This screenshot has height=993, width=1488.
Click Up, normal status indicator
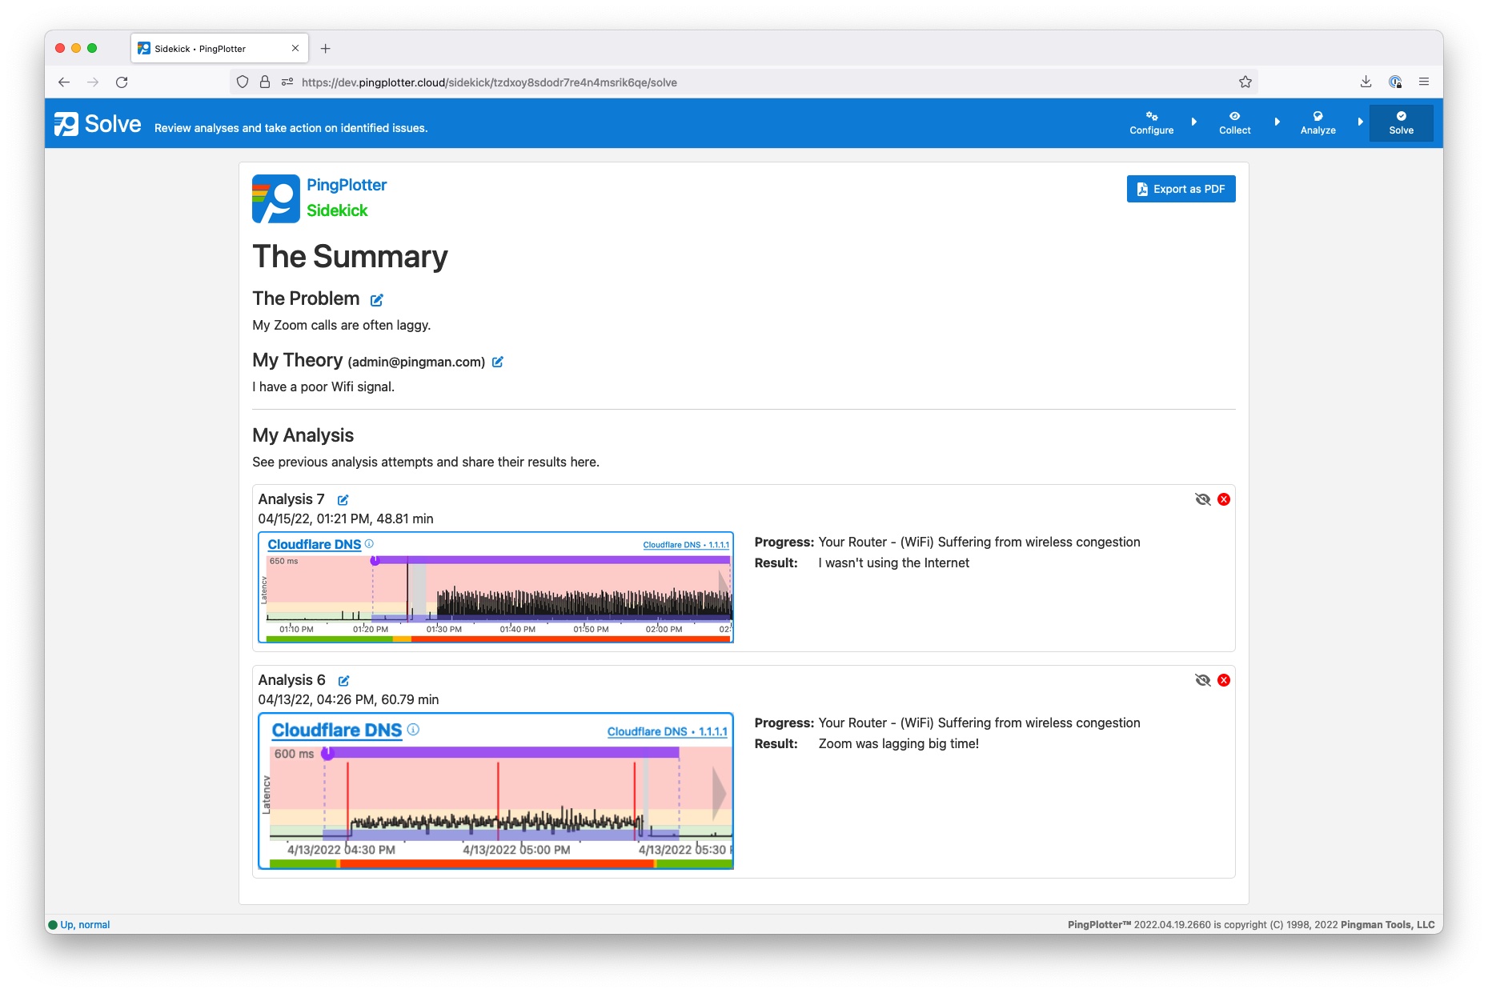[x=79, y=924]
